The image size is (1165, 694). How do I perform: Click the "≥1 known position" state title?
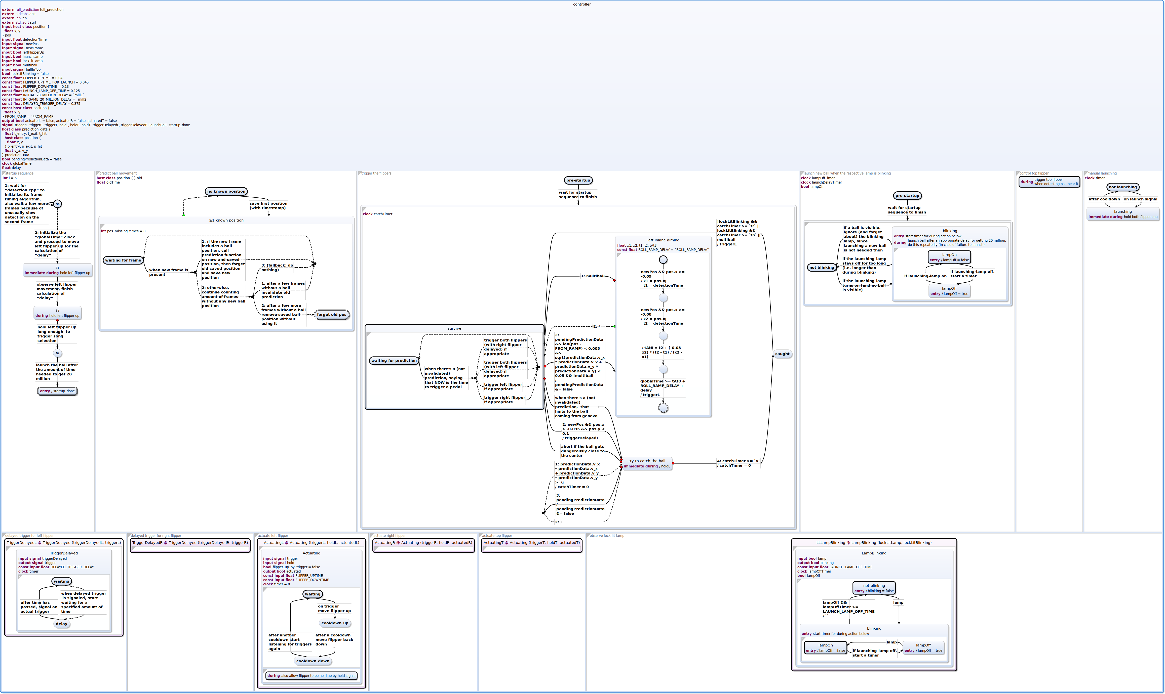coord(226,220)
